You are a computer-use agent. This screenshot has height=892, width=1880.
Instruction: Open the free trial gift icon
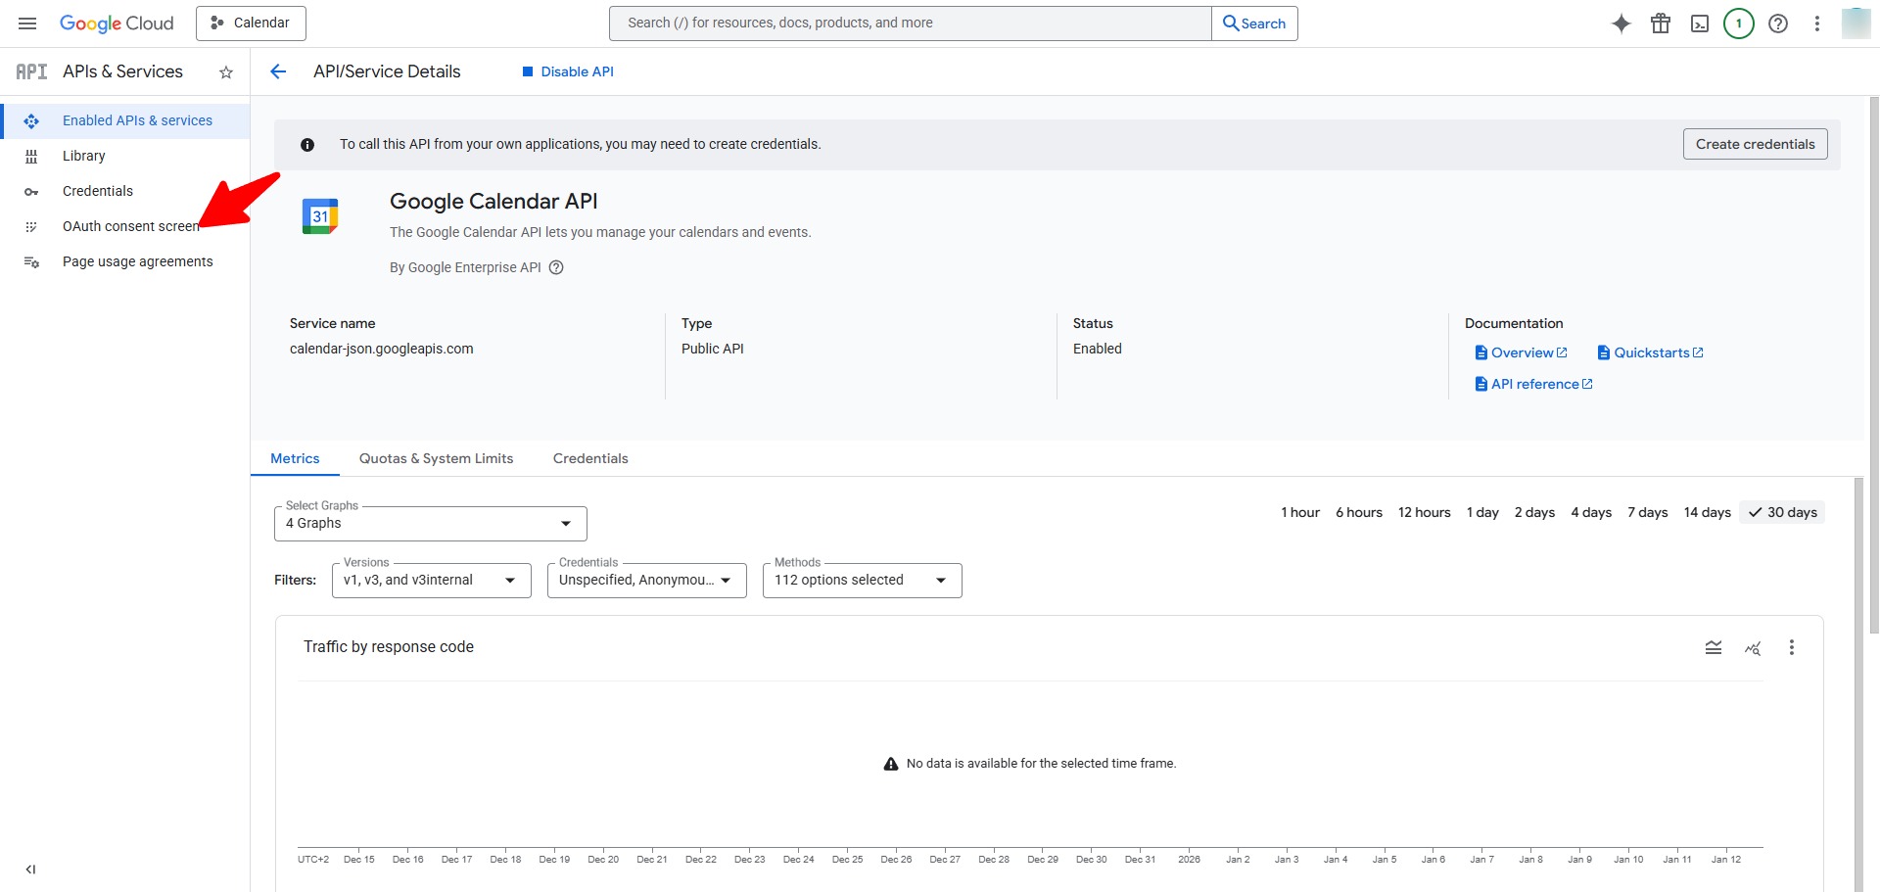pyautogui.click(x=1661, y=23)
